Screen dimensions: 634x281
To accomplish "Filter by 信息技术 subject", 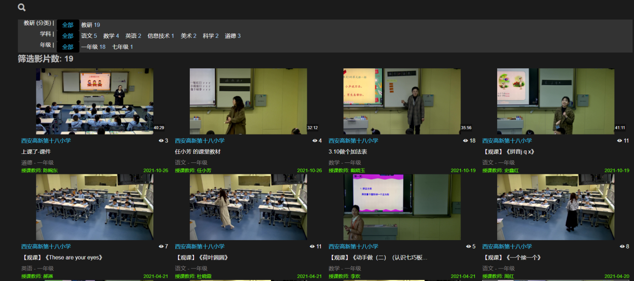I will click(x=160, y=36).
